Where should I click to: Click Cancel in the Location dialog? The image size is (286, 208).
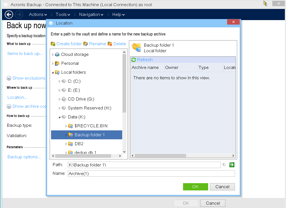[222, 187]
